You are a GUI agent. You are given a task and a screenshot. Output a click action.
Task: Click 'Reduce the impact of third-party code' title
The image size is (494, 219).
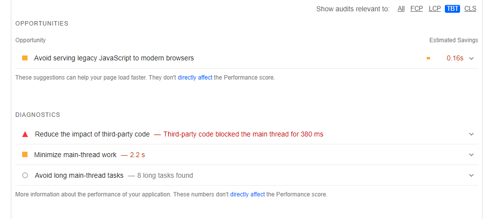tap(92, 134)
